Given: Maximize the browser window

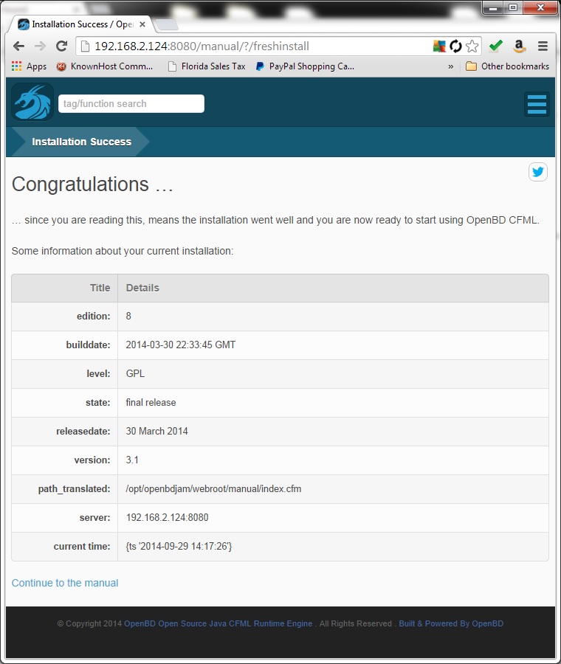Looking at the screenshot, I should pyautogui.click(x=513, y=7).
